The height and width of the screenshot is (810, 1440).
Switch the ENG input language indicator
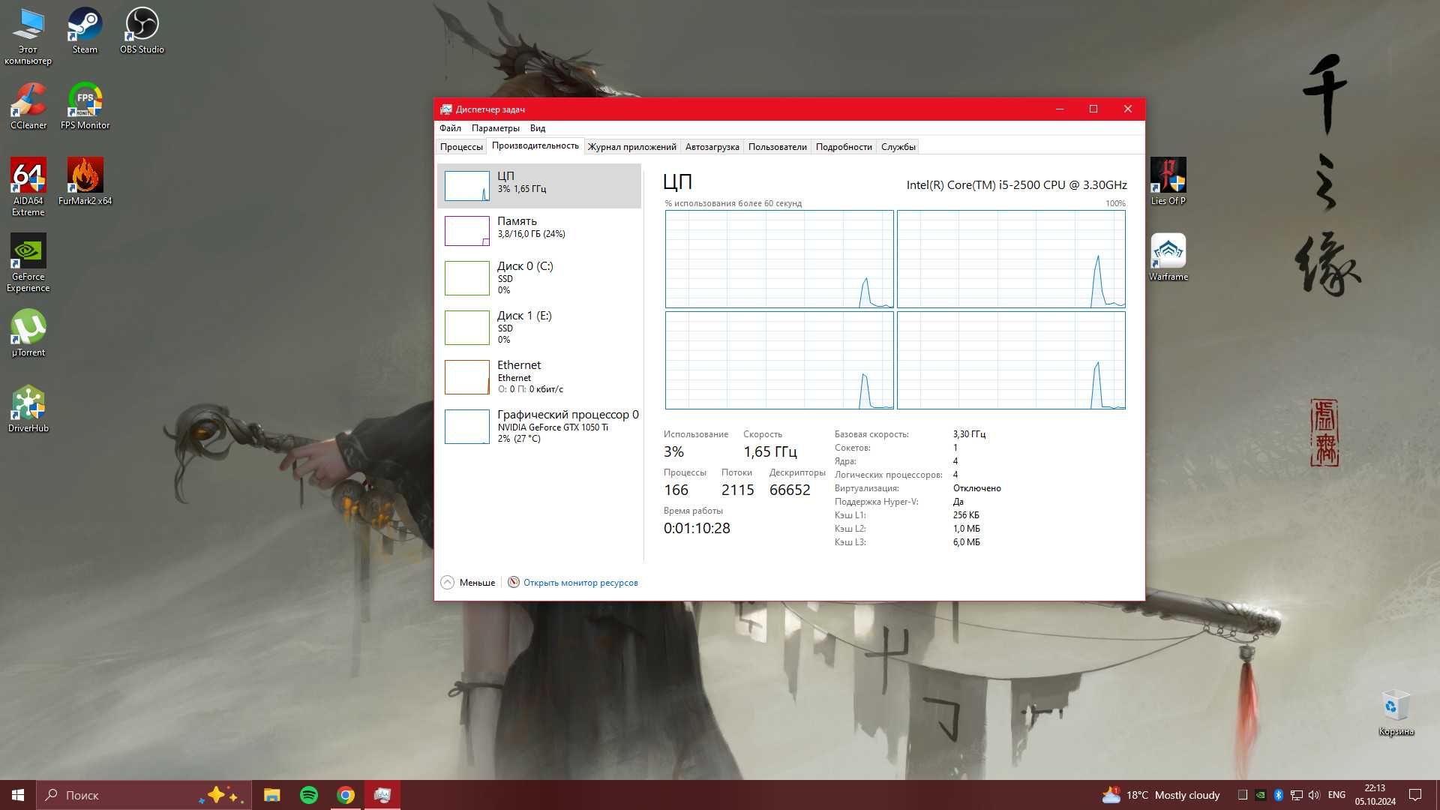coord(1336,795)
